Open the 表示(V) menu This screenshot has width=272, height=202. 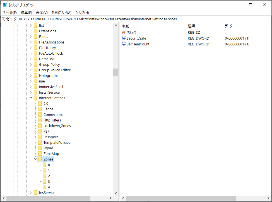point(42,13)
